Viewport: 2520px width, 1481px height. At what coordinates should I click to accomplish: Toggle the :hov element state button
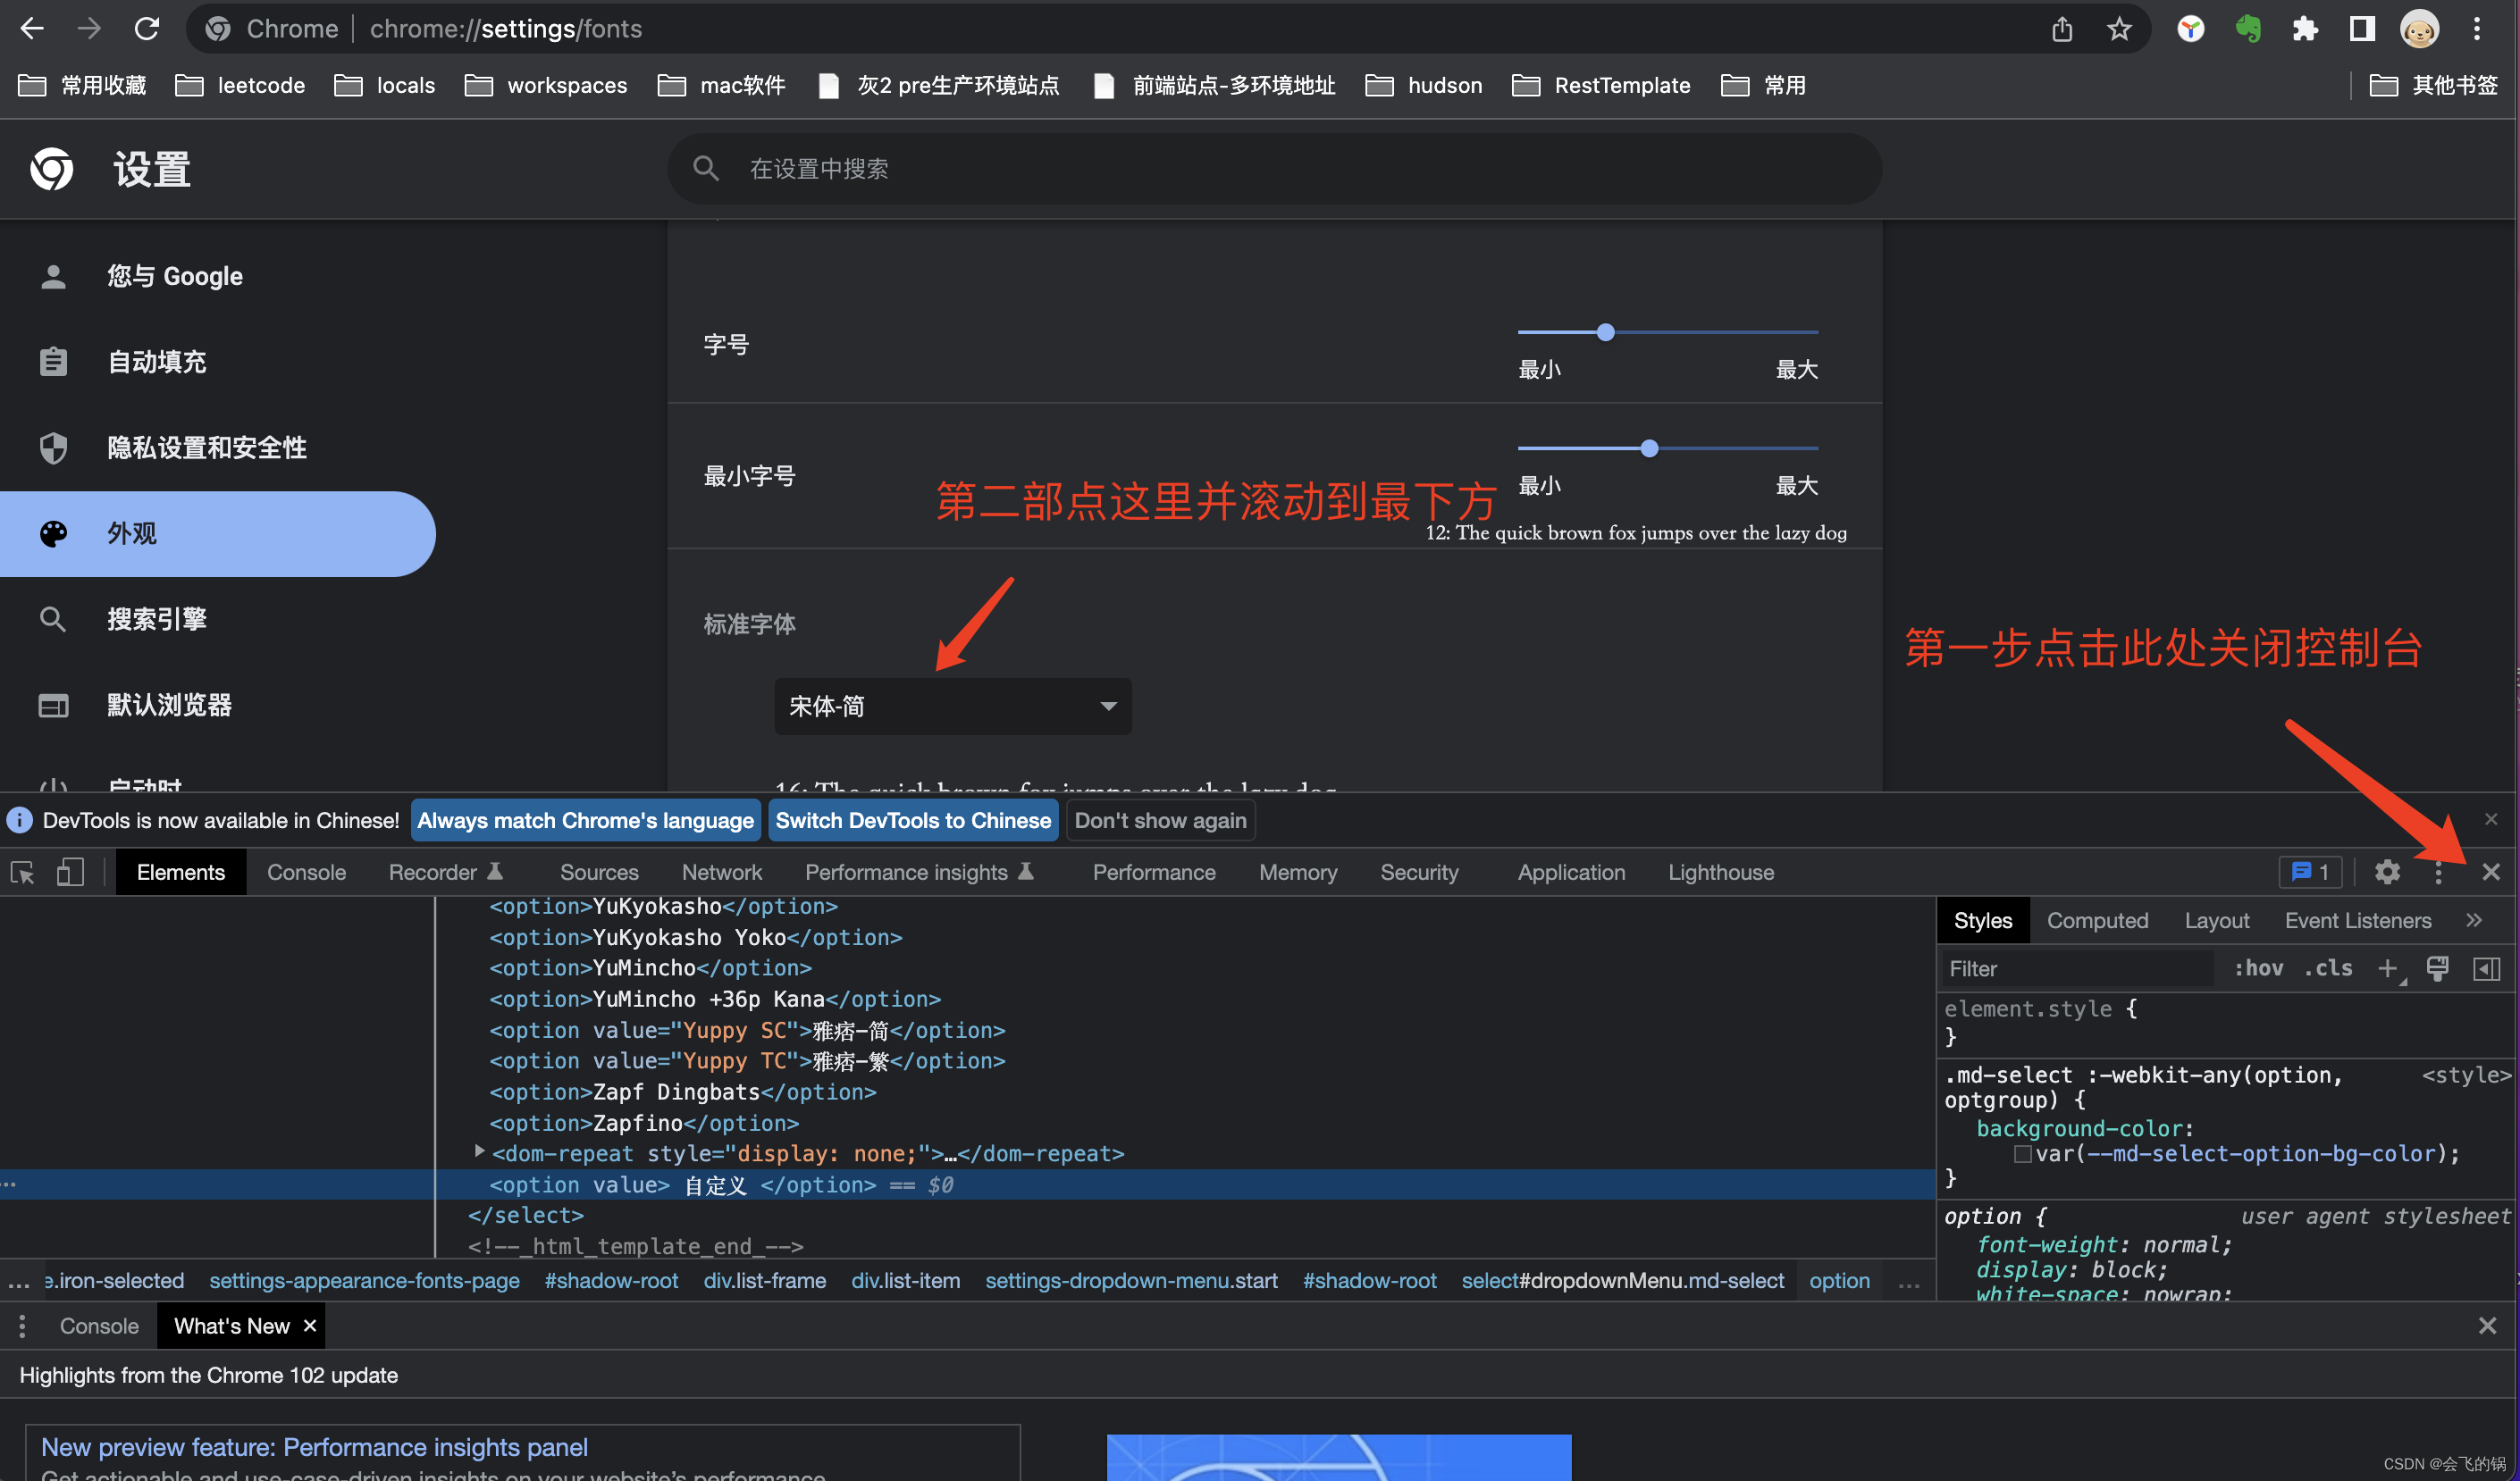[2258, 968]
